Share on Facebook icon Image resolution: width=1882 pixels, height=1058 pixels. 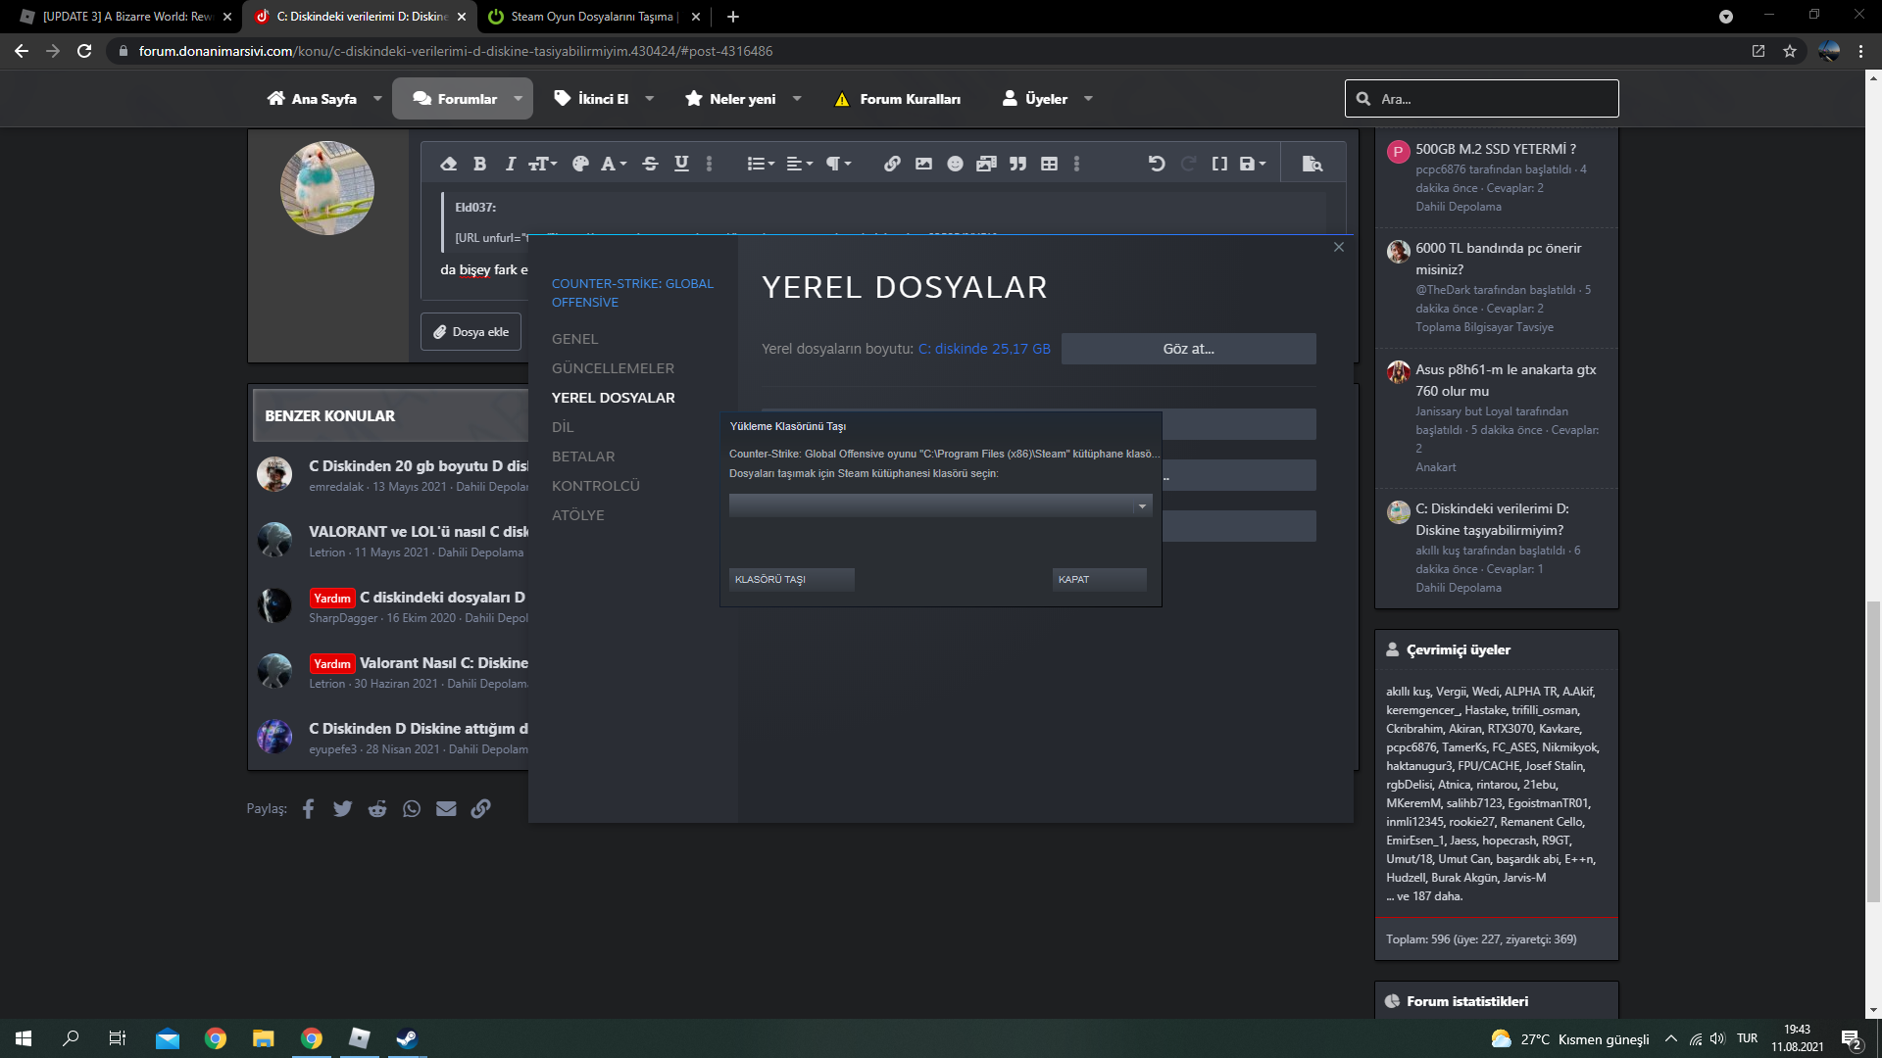click(x=308, y=808)
